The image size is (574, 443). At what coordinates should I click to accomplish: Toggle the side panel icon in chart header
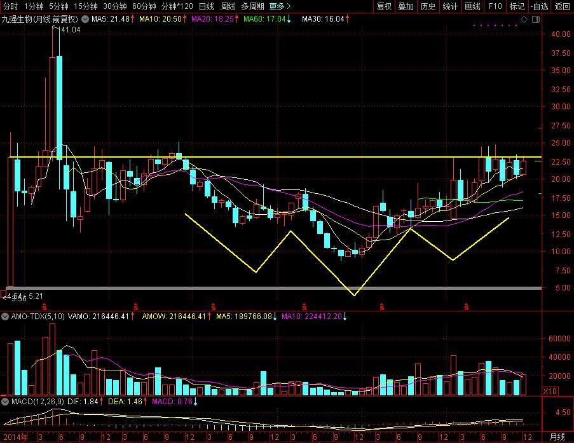[x=536, y=20]
